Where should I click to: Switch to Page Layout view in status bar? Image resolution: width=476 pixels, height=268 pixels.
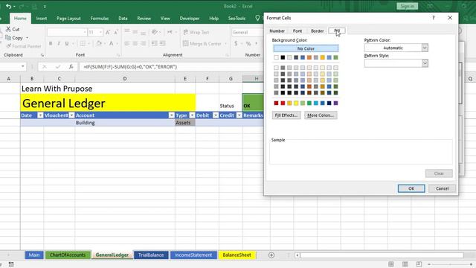coord(405,264)
